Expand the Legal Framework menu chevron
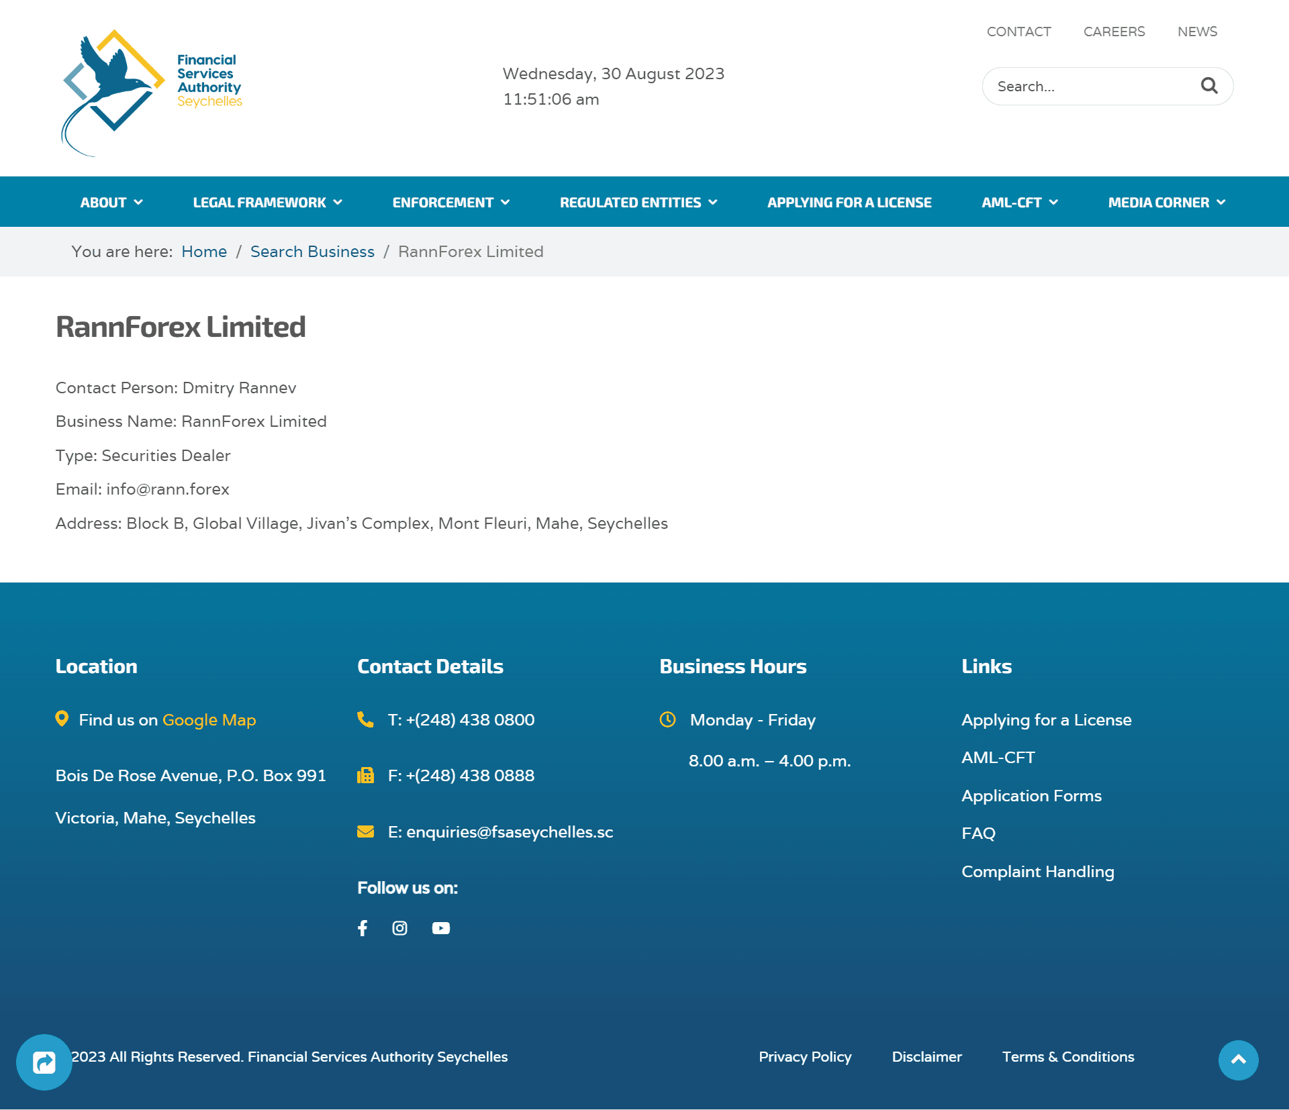1289x1110 pixels. [x=338, y=202]
